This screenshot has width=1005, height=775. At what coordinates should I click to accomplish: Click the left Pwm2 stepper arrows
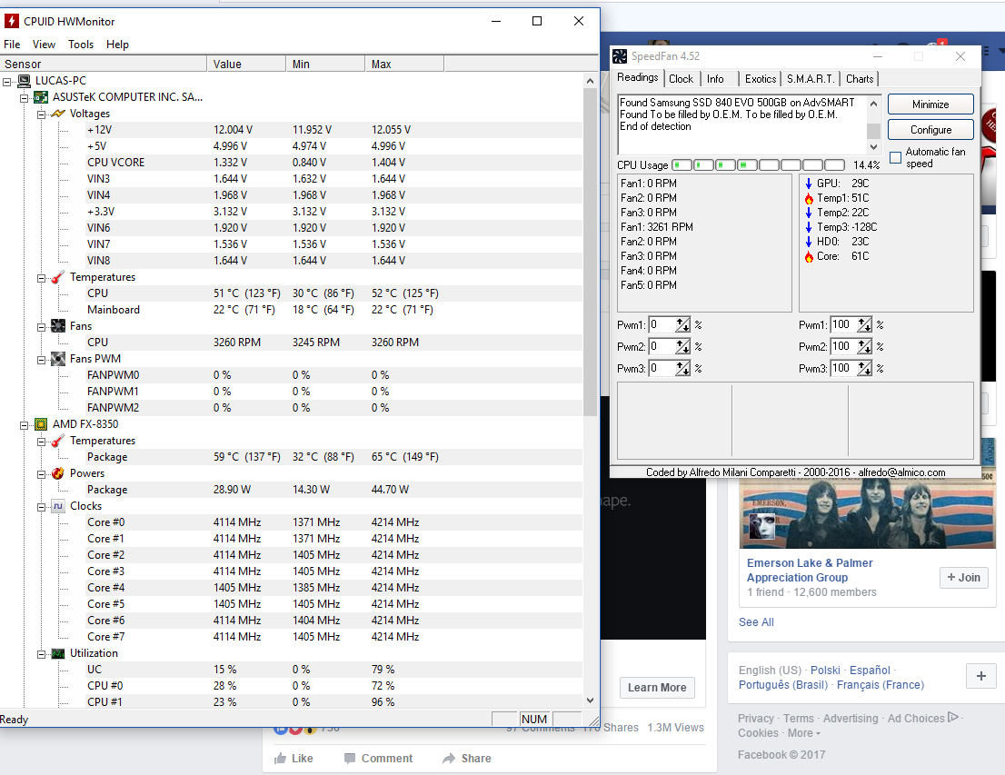pos(682,347)
